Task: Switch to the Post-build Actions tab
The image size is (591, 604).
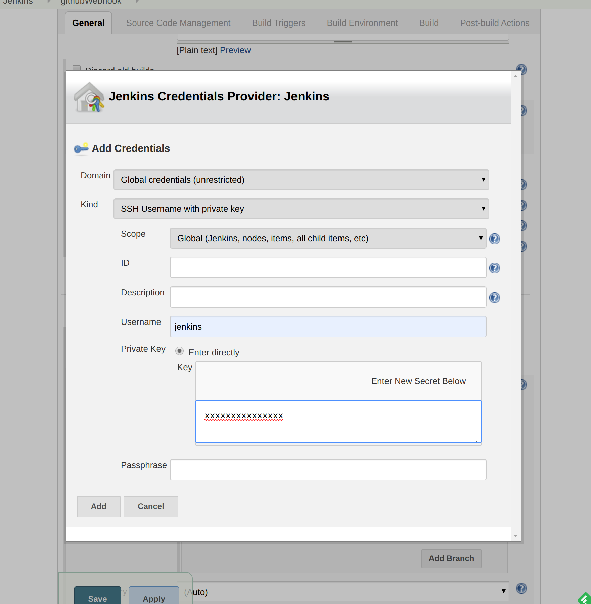Action: [x=494, y=23]
